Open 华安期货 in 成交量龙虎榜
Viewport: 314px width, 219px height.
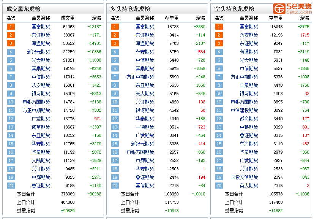pyautogui.click(x=41, y=144)
